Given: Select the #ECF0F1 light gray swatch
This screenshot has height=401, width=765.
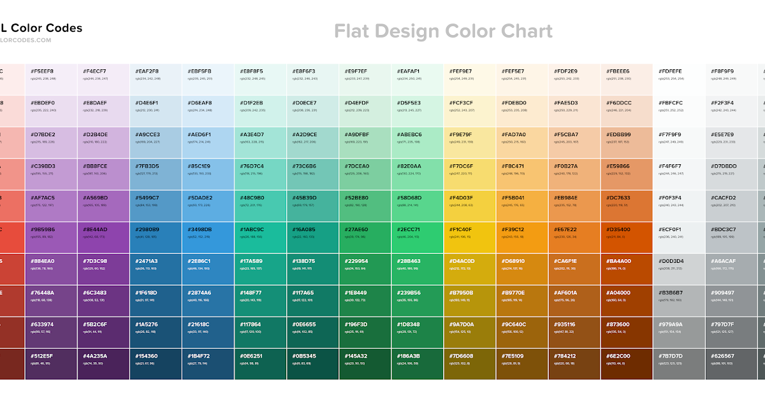Looking at the screenshot, I should click(x=679, y=237).
